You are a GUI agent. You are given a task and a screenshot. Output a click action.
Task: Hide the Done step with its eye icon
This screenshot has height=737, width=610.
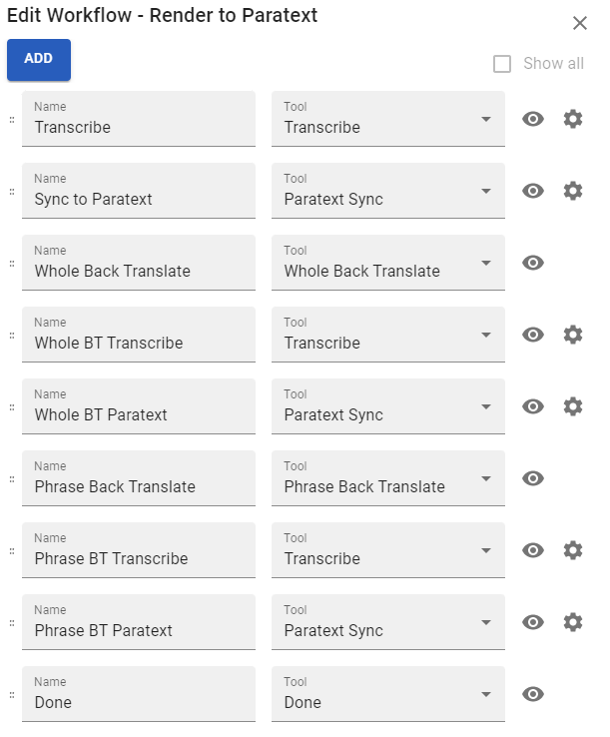533,694
